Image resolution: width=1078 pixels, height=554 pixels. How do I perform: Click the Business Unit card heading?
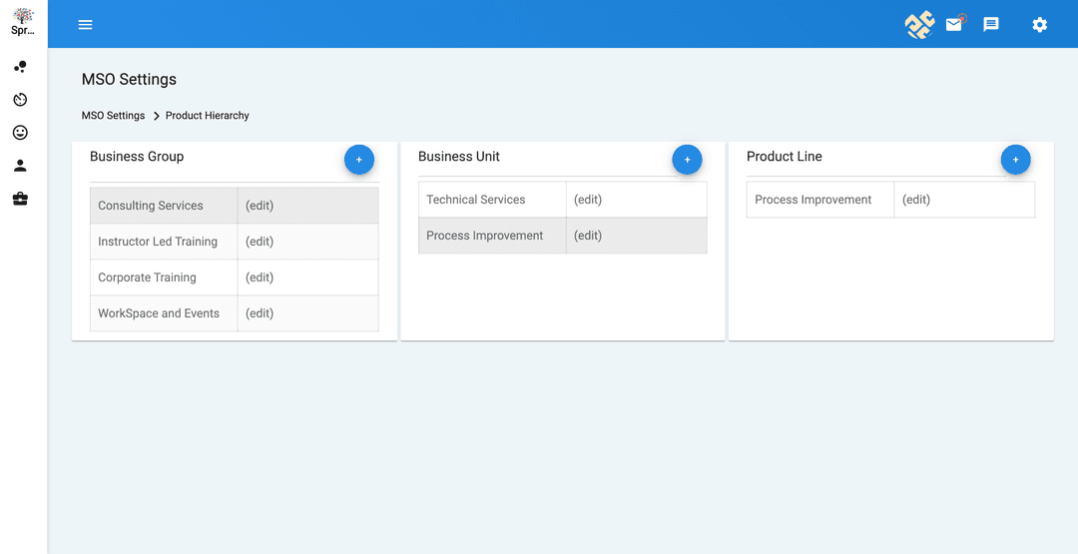pyautogui.click(x=459, y=157)
